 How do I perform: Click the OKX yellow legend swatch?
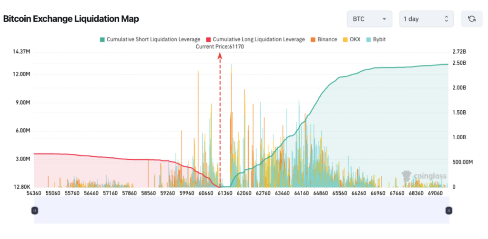point(346,39)
